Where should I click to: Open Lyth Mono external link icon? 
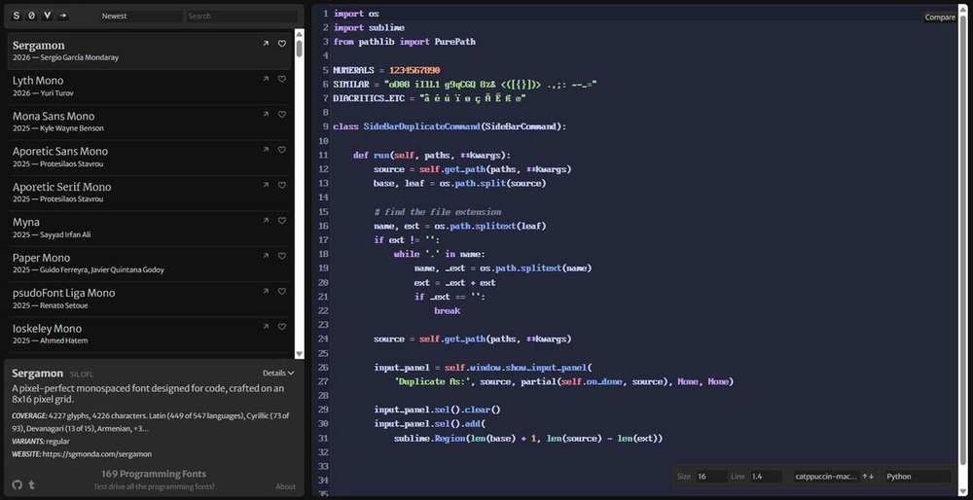(266, 79)
